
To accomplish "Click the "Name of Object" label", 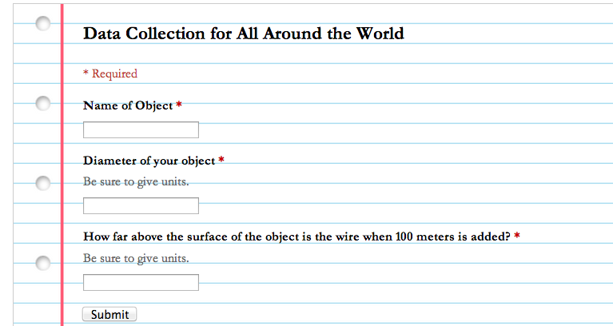I will click(128, 106).
